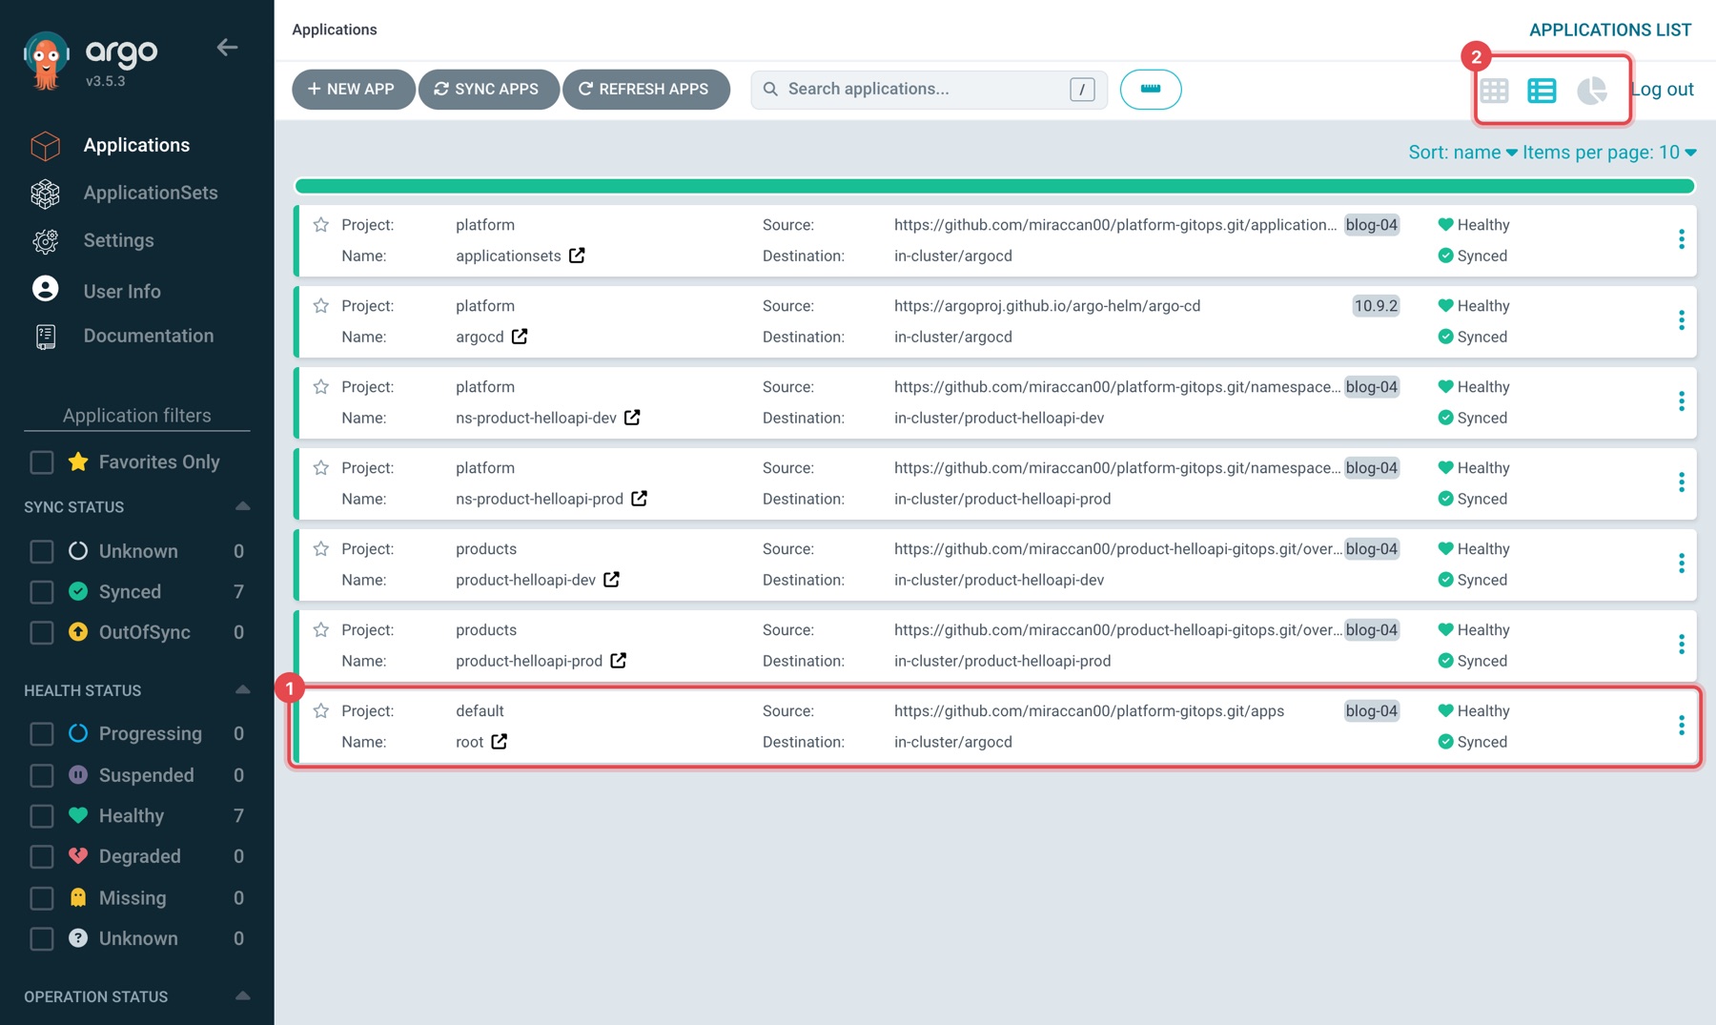Switch to the list view icon
Image resolution: width=1716 pixels, height=1025 pixels.
pos(1542,91)
